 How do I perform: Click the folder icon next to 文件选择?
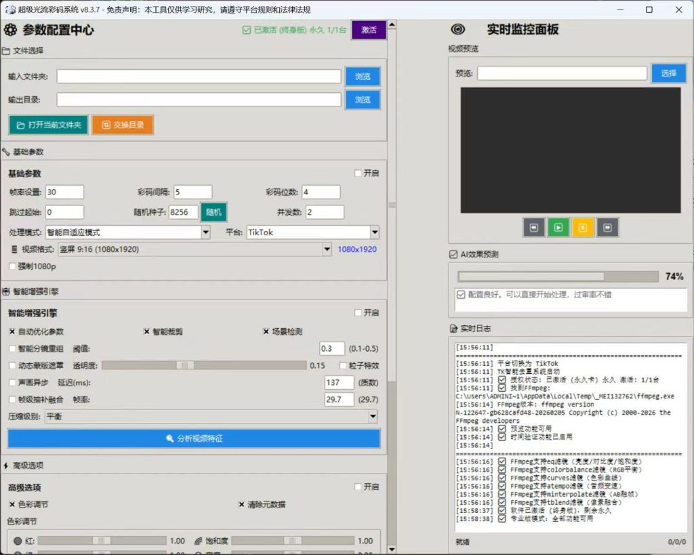coord(5,51)
